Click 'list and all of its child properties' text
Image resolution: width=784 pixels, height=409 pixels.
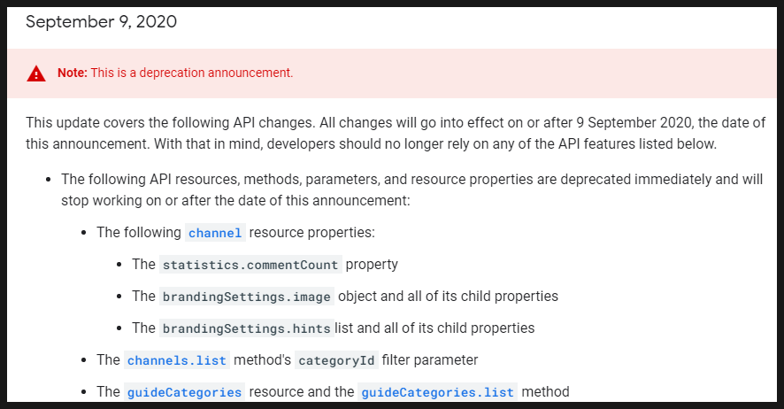pyautogui.click(x=434, y=328)
